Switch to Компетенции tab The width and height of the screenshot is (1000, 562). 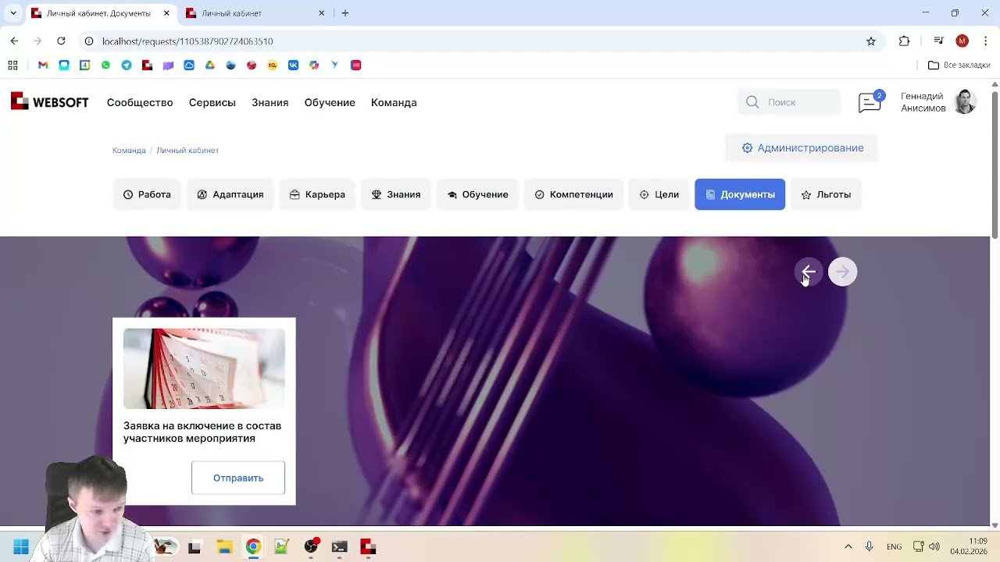pos(574,194)
